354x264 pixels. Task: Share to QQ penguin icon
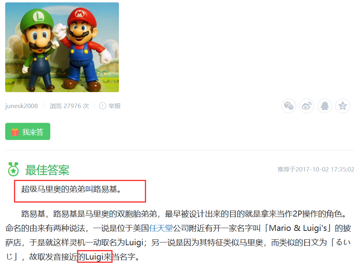pyautogui.click(x=324, y=106)
